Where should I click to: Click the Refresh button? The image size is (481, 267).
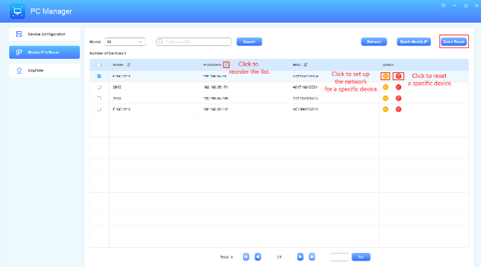[373, 42]
